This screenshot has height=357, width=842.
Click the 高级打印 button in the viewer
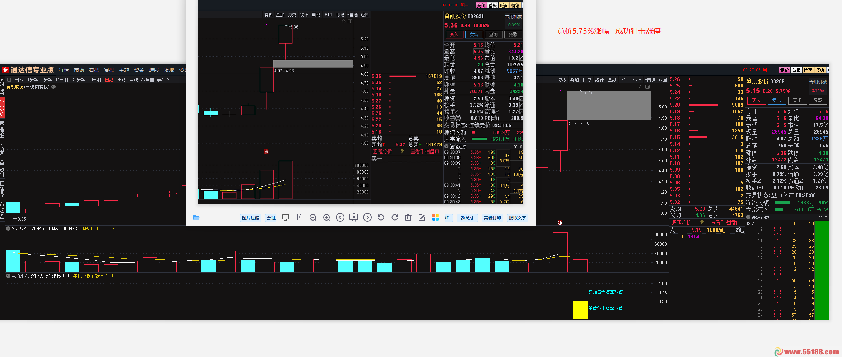493,218
